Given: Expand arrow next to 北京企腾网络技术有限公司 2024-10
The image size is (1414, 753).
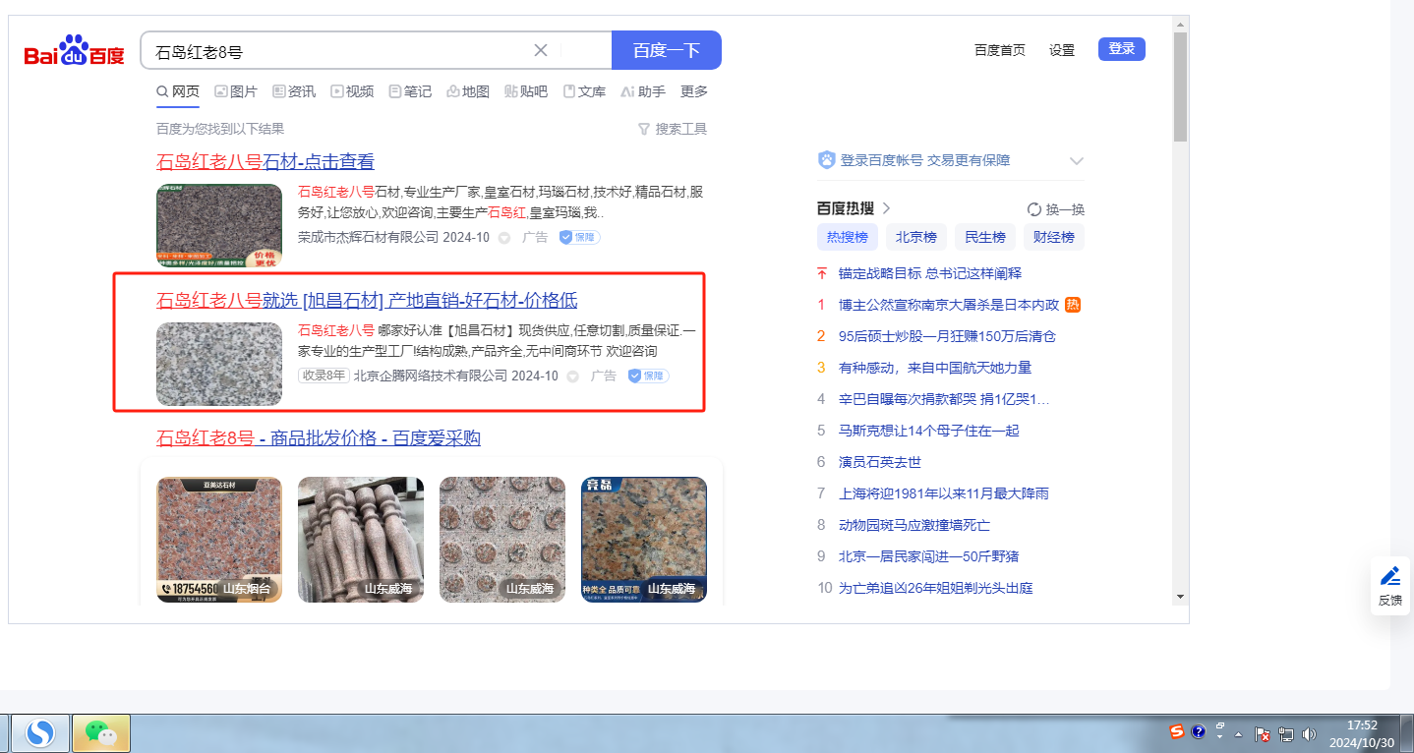Looking at the screenshot, I should (573, 376).
